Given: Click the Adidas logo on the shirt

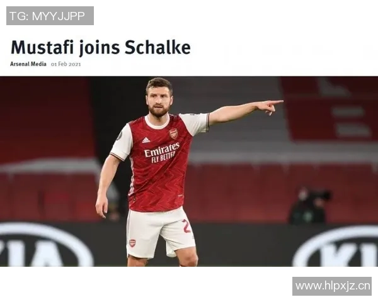Looking at the screenshot, I should tap(146, 140).
